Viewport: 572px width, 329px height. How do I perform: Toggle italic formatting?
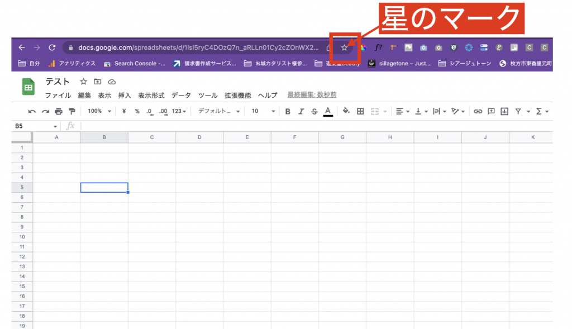301,112
